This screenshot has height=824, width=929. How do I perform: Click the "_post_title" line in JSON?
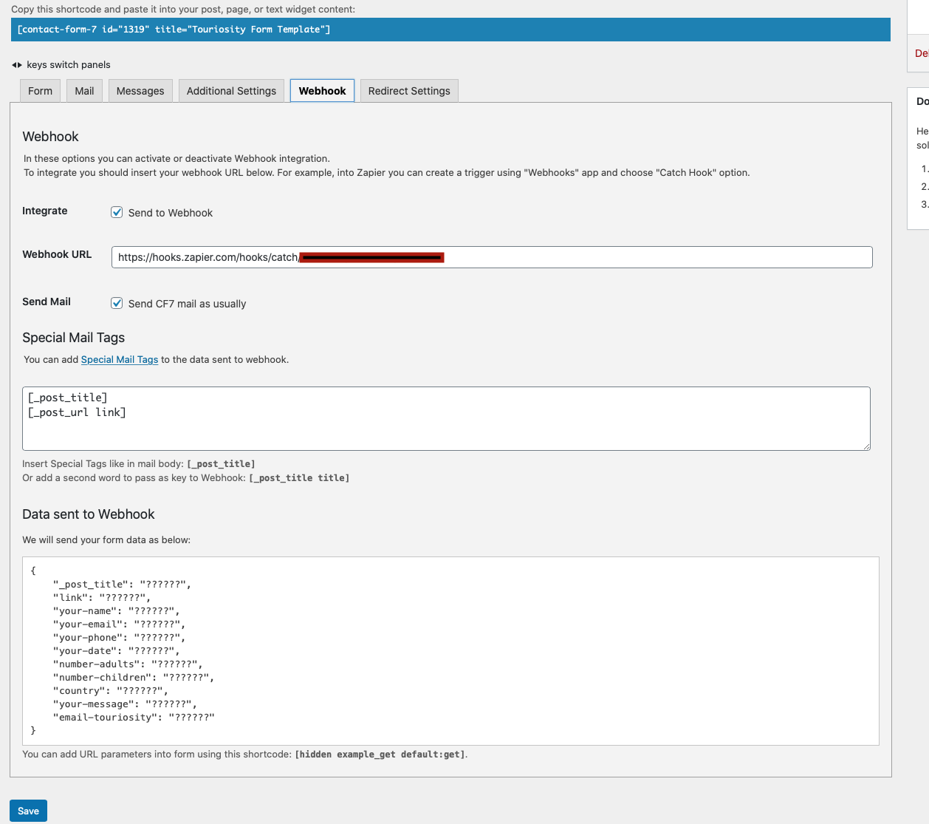[x=122, y=585]
